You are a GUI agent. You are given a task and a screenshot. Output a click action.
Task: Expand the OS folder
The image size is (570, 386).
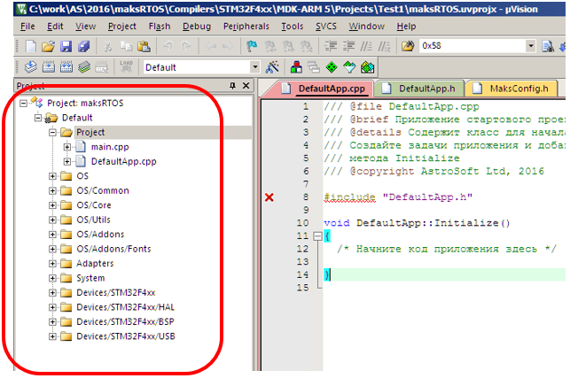52,176
